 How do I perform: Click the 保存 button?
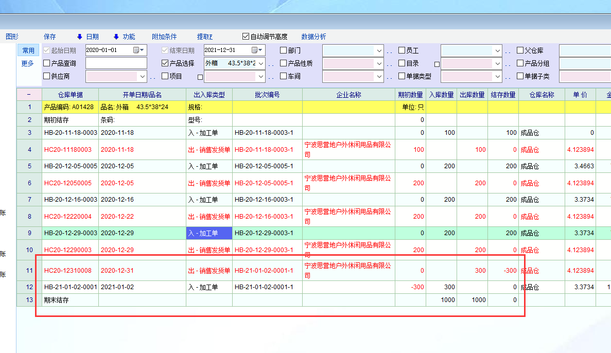[50, 37]
